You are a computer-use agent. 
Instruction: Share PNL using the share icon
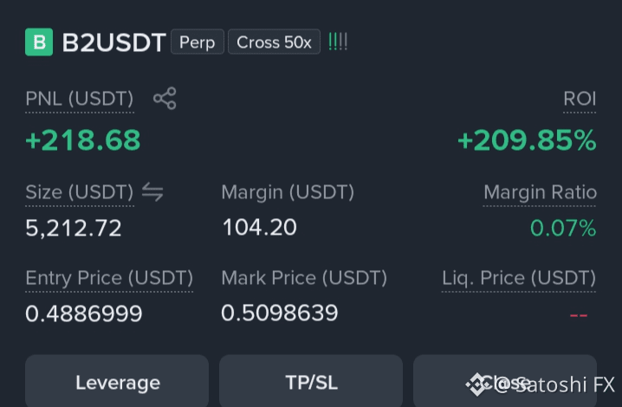pos(165,98)
